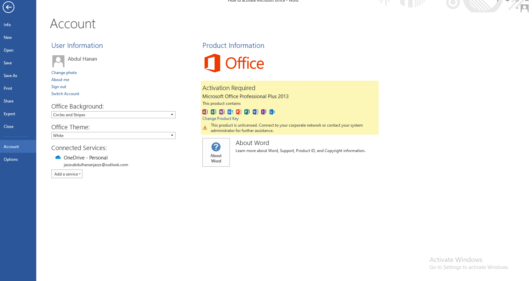Click the Abdul Hanan user name
This screenshot has height=281, width=532.
82,59
